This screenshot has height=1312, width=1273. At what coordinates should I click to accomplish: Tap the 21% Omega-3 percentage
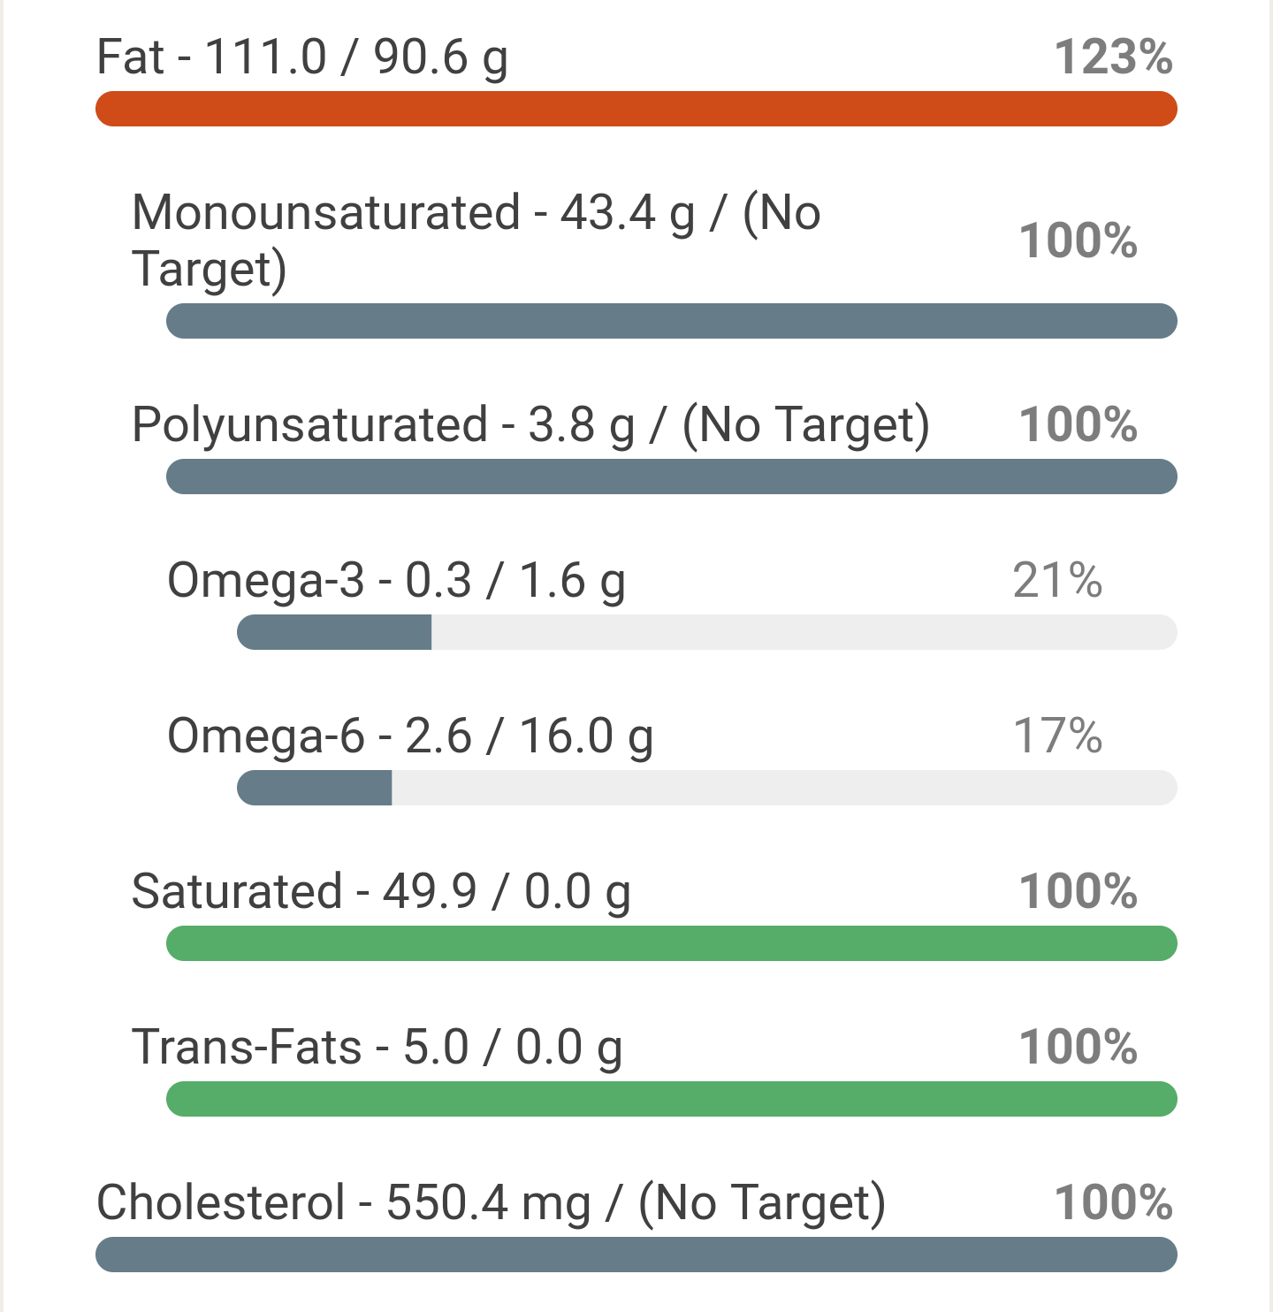pyautogui.click(x=1058, y=581)
